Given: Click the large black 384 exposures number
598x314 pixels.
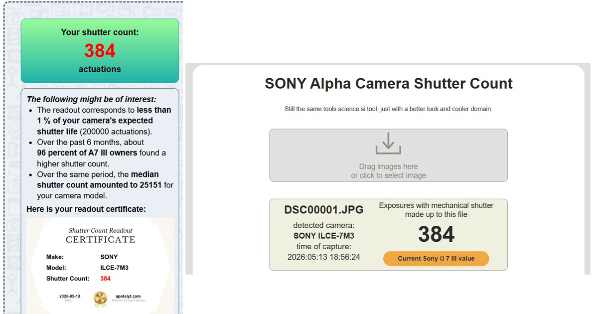Looking at the screenshot, I should click(x=436, y=234).
